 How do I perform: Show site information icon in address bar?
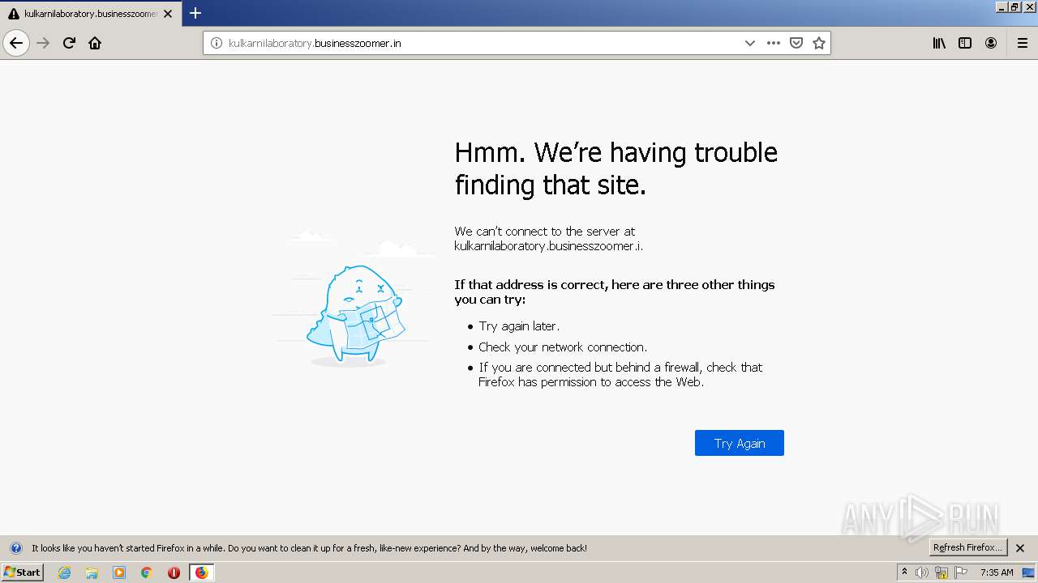pyautogui.click(x=217, y=43)
